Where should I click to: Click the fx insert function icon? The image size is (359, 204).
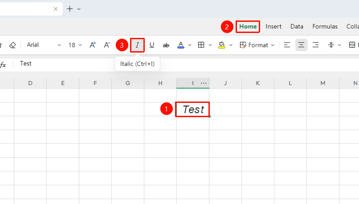click(x=3, y=65)
